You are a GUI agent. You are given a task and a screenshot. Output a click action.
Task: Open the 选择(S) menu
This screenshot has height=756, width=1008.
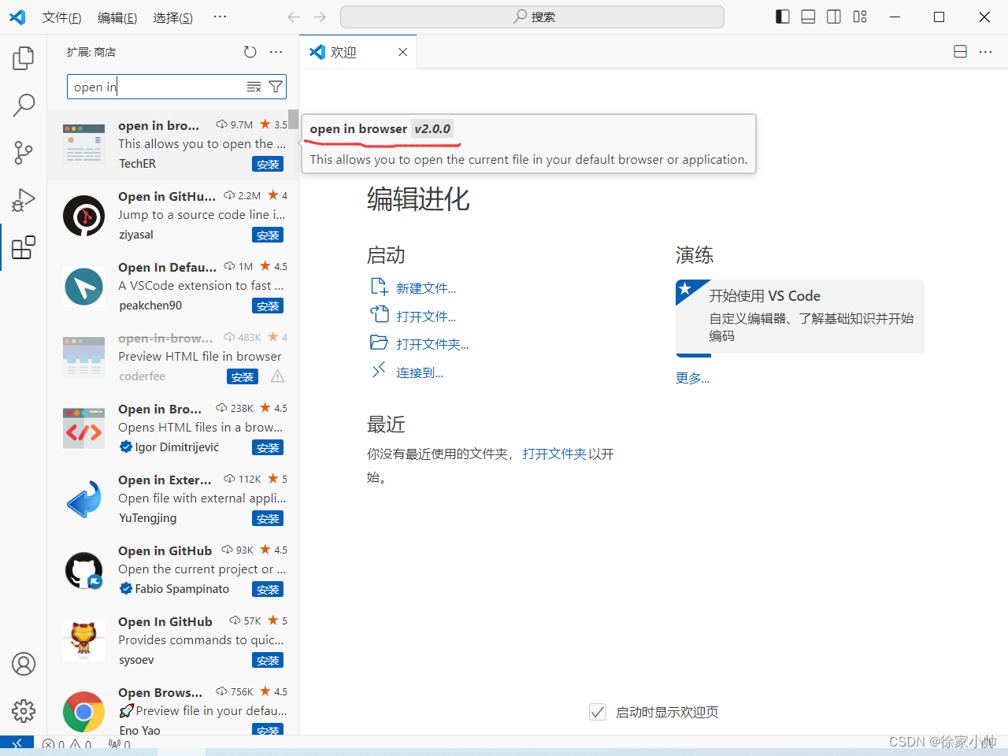click(172, 17)
